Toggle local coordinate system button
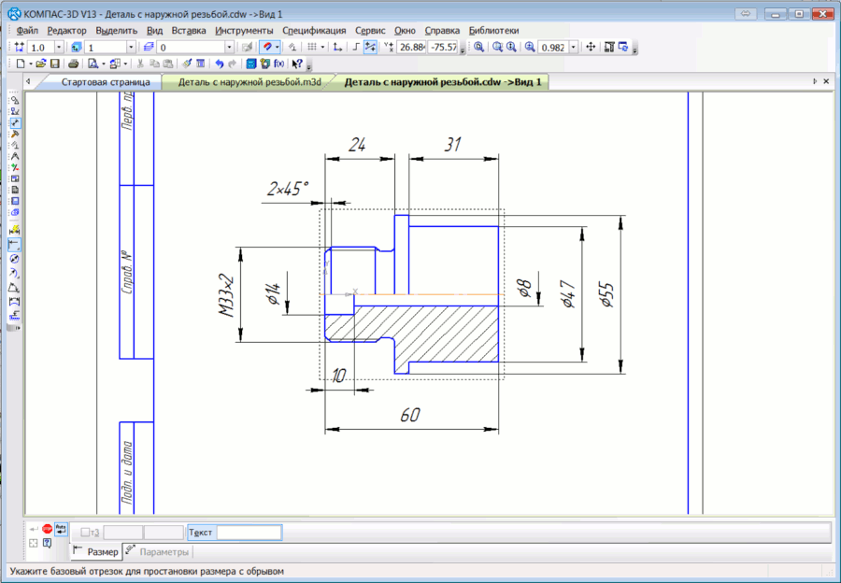841x583 pixels. click(x=337, y=48)
